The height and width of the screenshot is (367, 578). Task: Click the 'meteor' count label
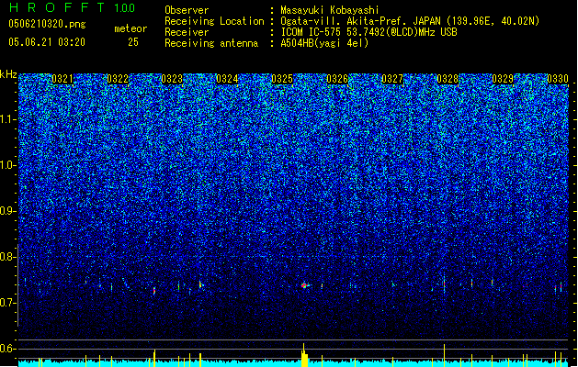130,28
